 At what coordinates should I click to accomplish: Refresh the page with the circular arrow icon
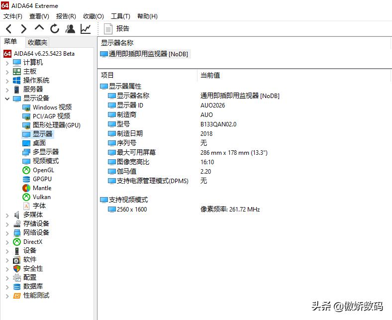click(x=55, y=29)
